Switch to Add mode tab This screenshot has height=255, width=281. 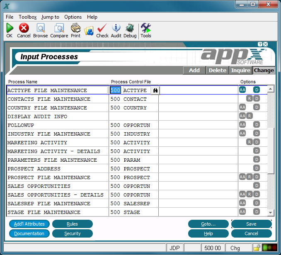point(194,70)
